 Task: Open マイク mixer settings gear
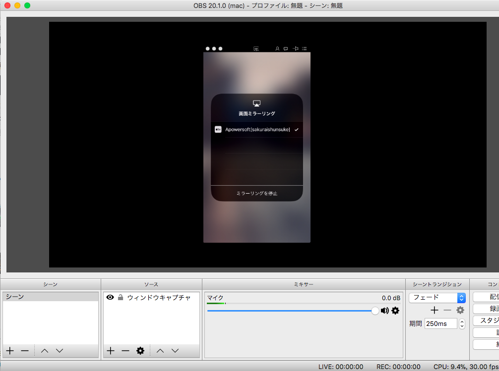(395, 311)
